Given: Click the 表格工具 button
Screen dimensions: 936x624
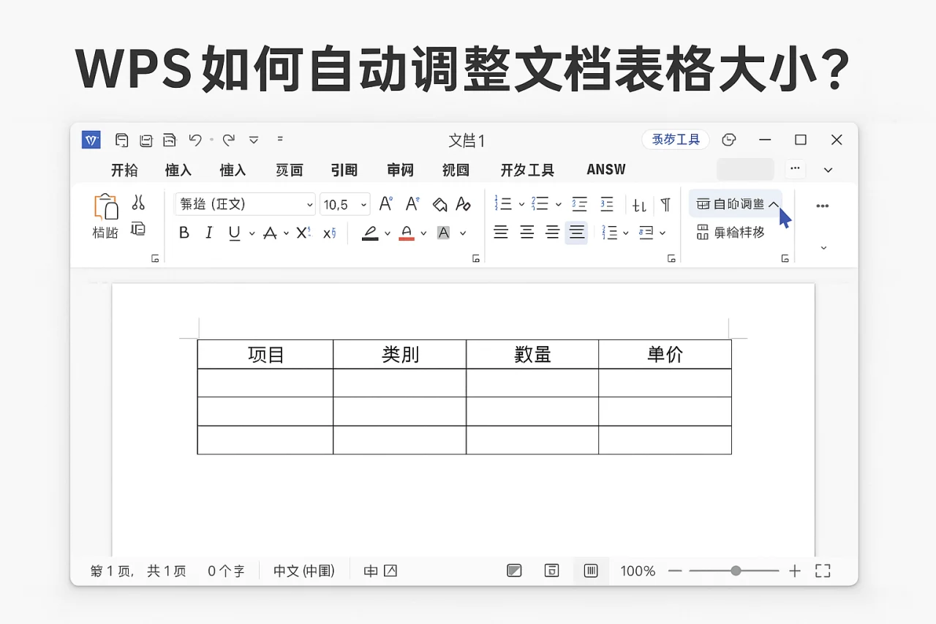Looking at the screenshot, I should coord(675,139).
